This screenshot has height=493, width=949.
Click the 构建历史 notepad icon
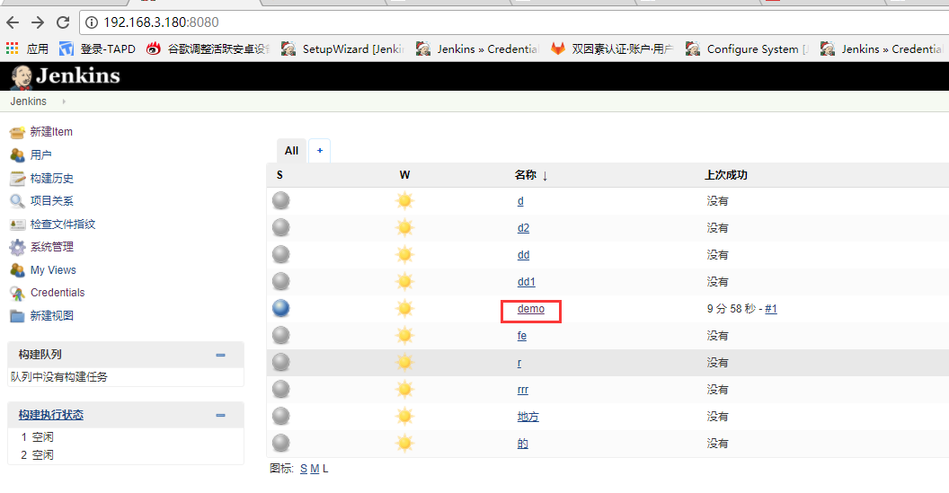[17, 179]
